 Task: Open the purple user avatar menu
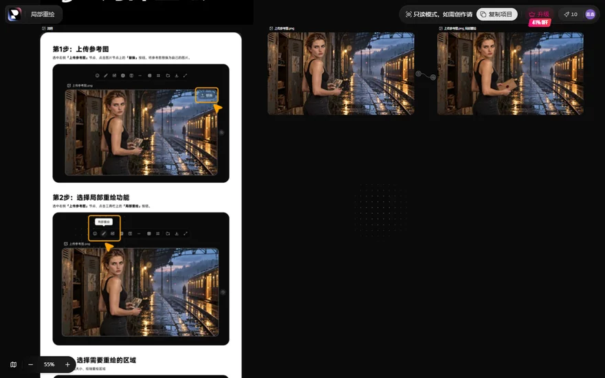coord(591,14)
